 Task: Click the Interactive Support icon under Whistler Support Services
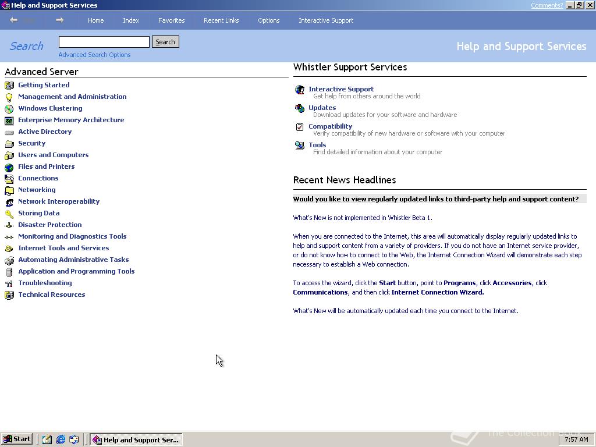(300, 90)
